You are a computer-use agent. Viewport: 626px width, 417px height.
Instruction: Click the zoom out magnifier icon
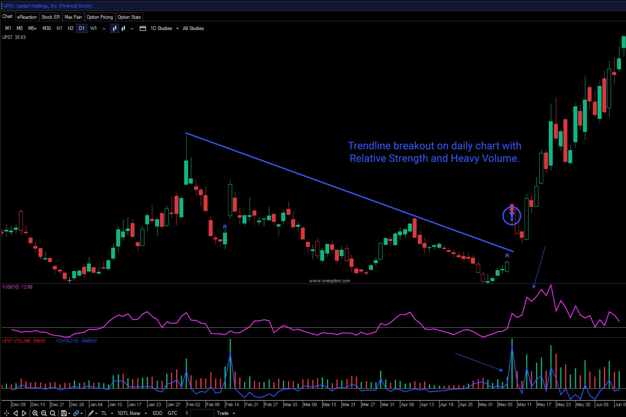click(x=44, y=413)
